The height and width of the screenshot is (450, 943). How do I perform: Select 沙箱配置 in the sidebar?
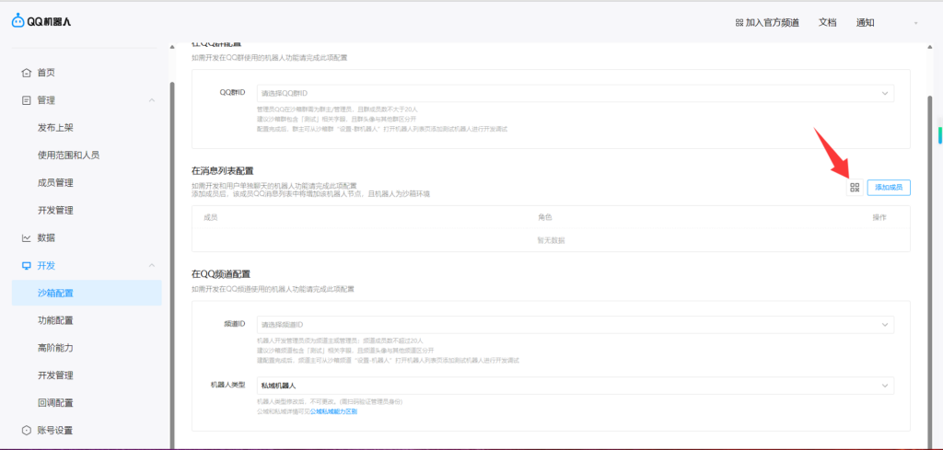[55, 293]
